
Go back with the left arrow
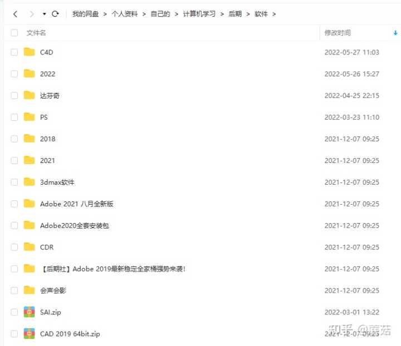(x=16, y=14)
